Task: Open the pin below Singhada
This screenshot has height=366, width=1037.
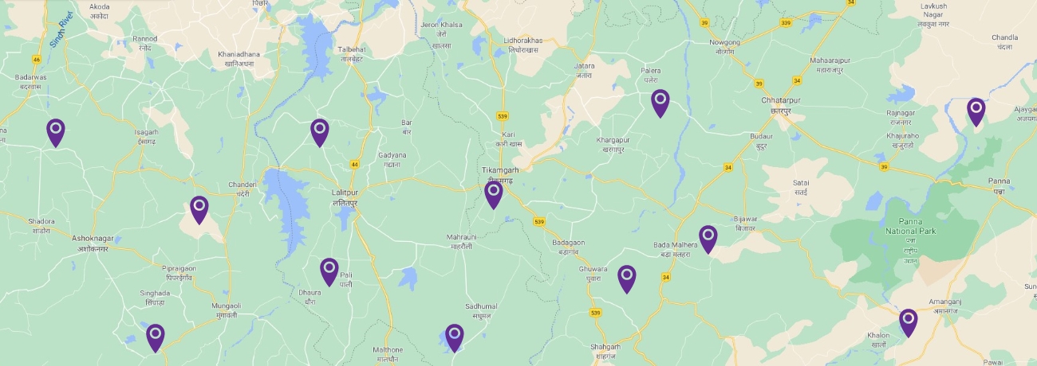Action: 156,338
